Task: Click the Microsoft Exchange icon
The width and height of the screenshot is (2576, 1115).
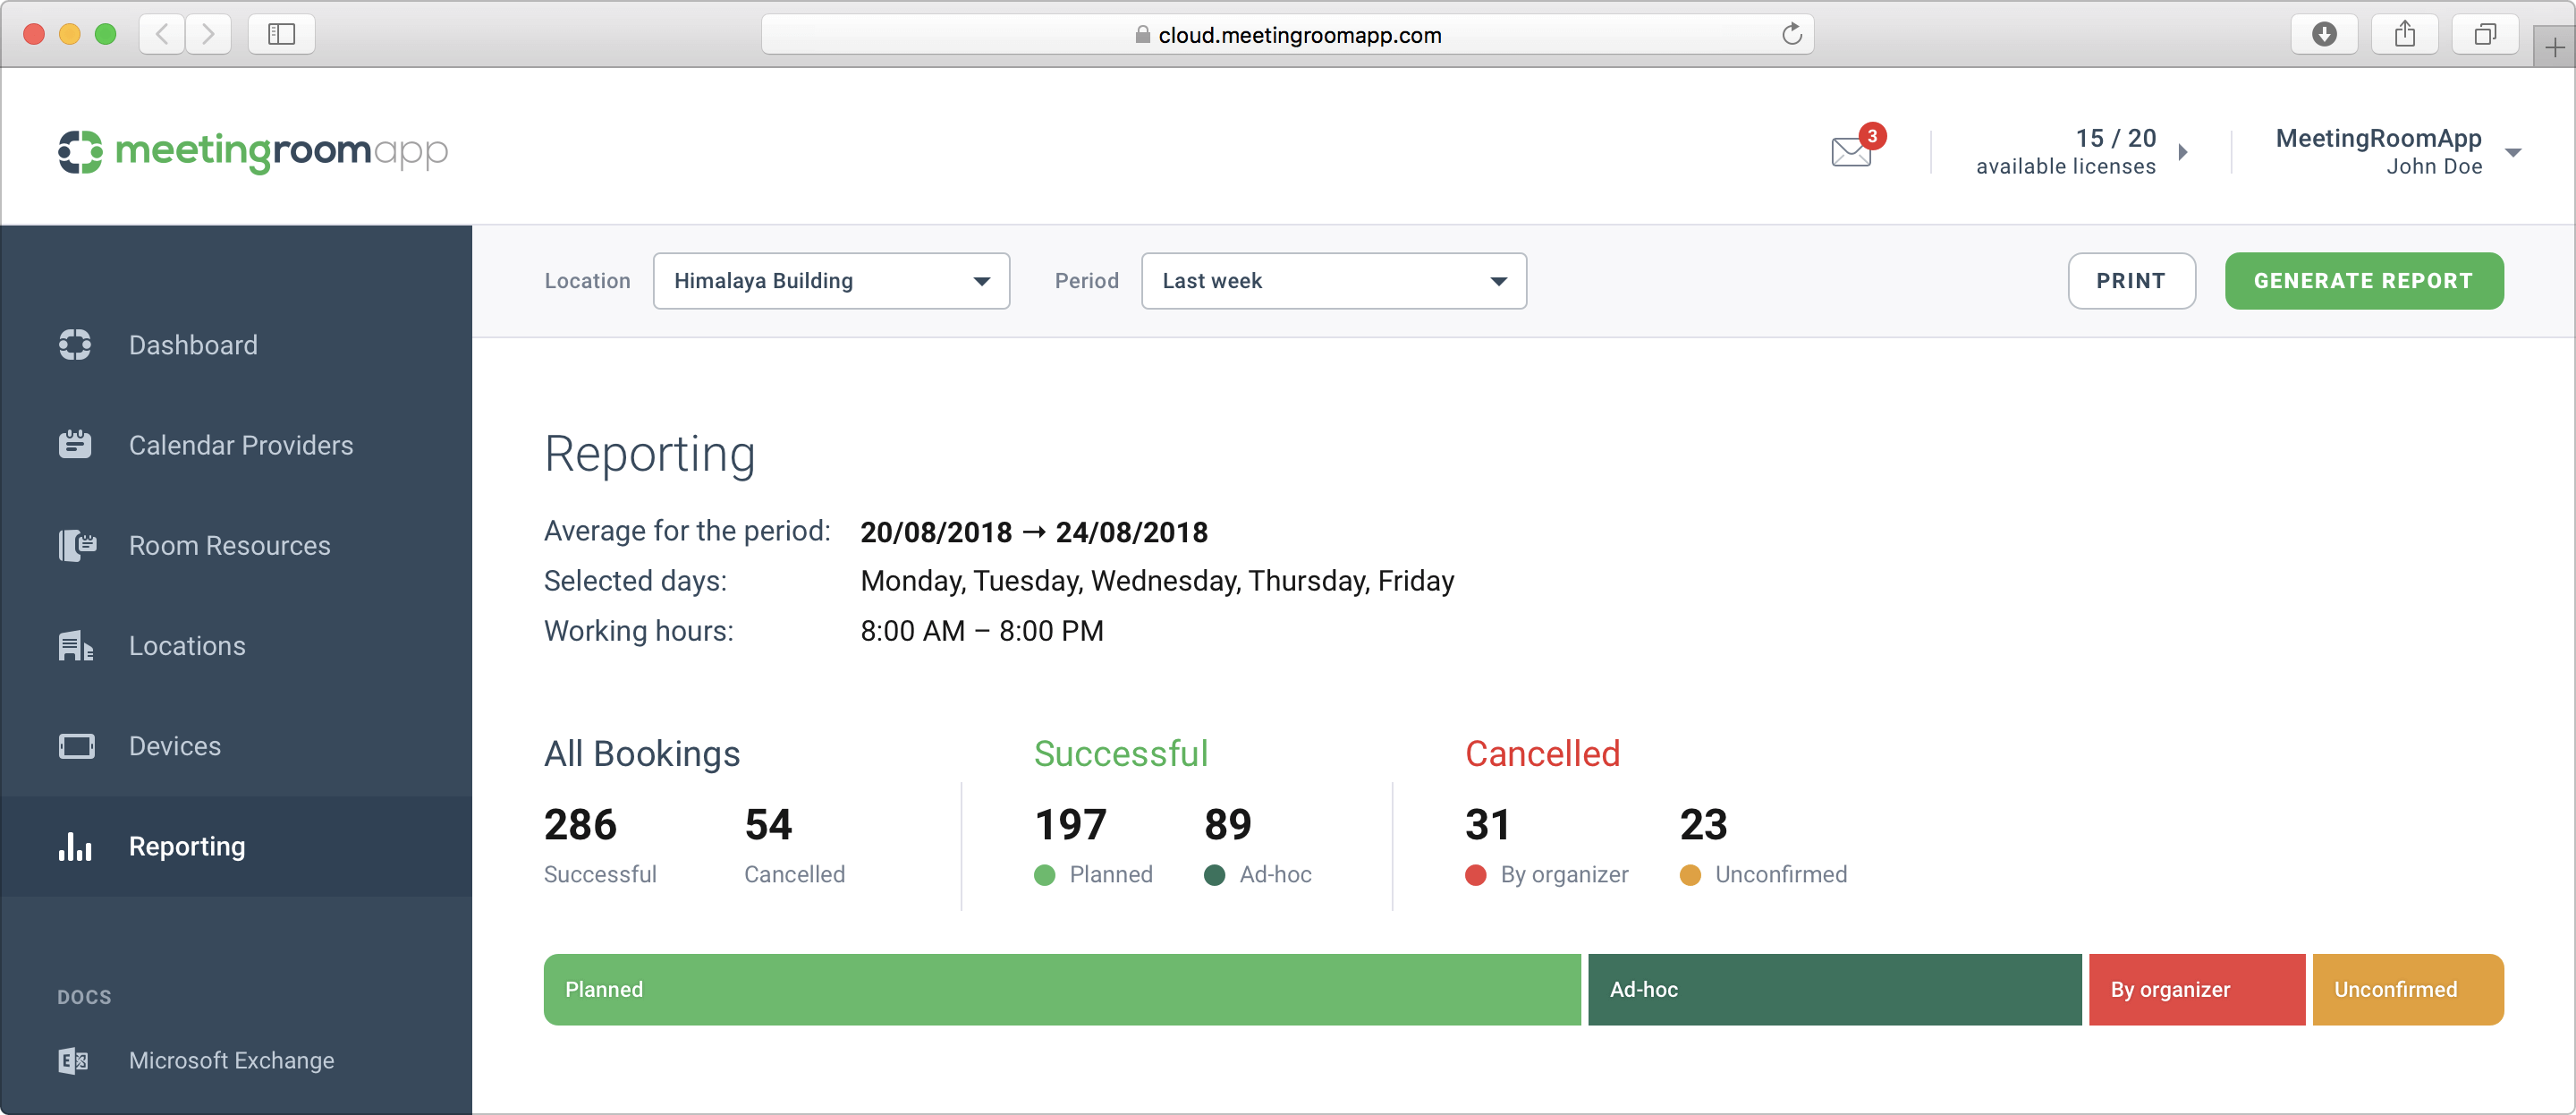Action: tap(73, 1060)
